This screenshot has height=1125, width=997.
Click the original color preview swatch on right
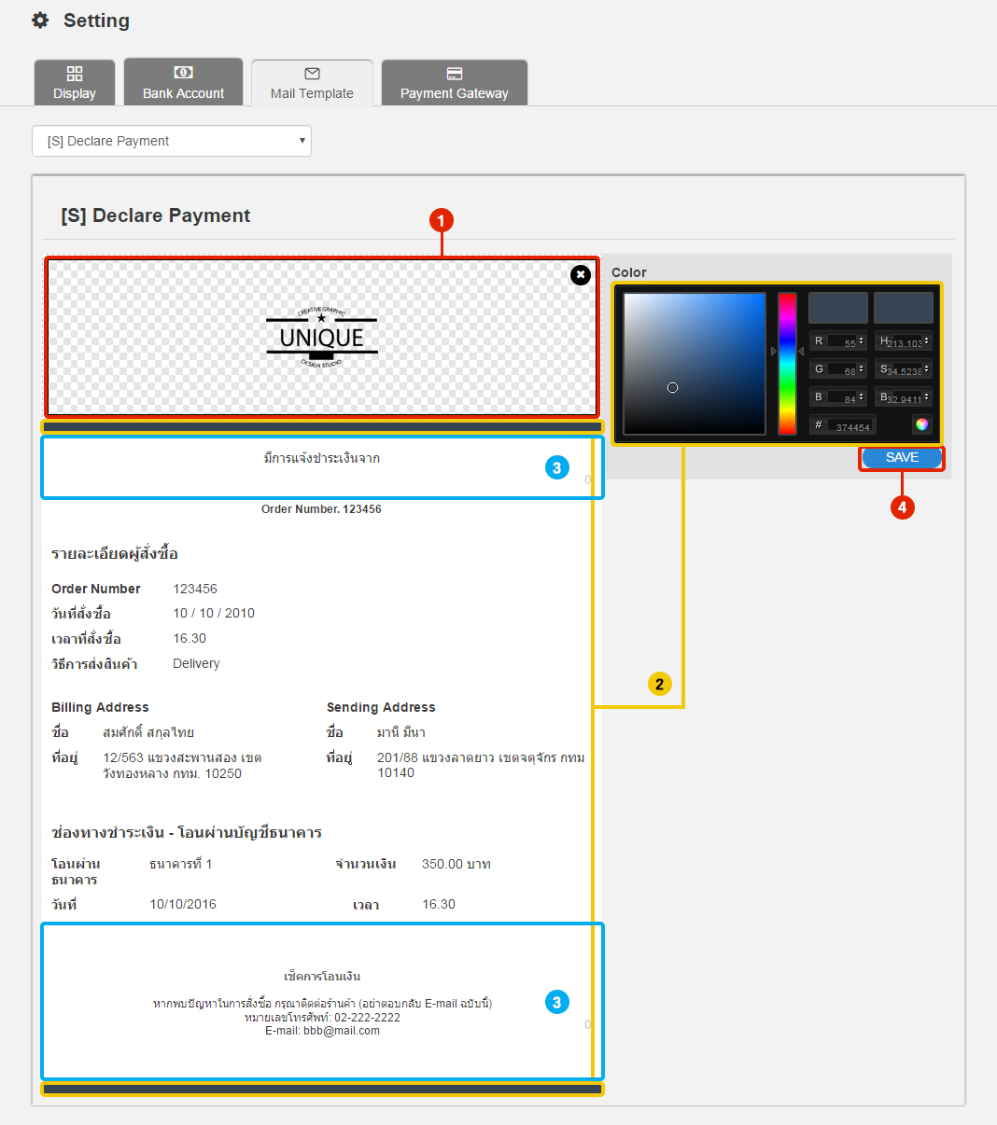tap(903, 308)
